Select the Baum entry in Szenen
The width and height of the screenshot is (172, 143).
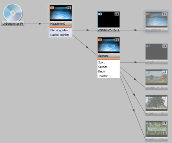(109, 71)
